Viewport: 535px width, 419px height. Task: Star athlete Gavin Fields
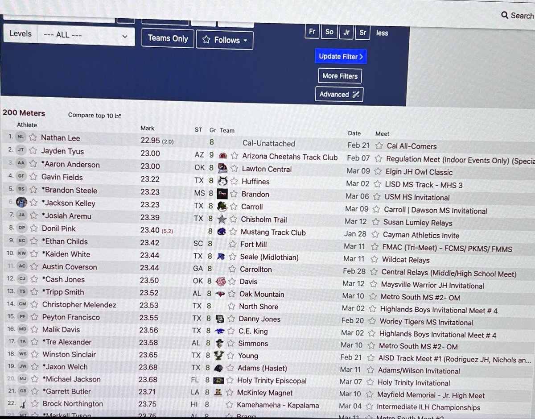[33, 177]
